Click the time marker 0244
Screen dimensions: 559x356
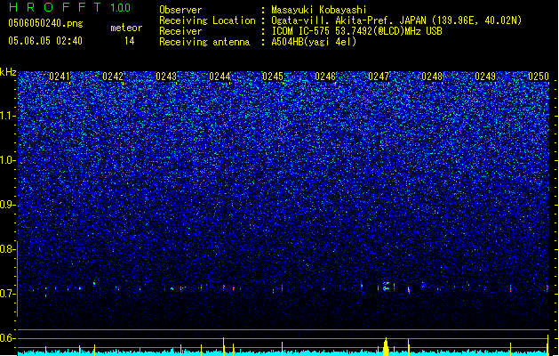pyautogui.click(x=220, y=77)
